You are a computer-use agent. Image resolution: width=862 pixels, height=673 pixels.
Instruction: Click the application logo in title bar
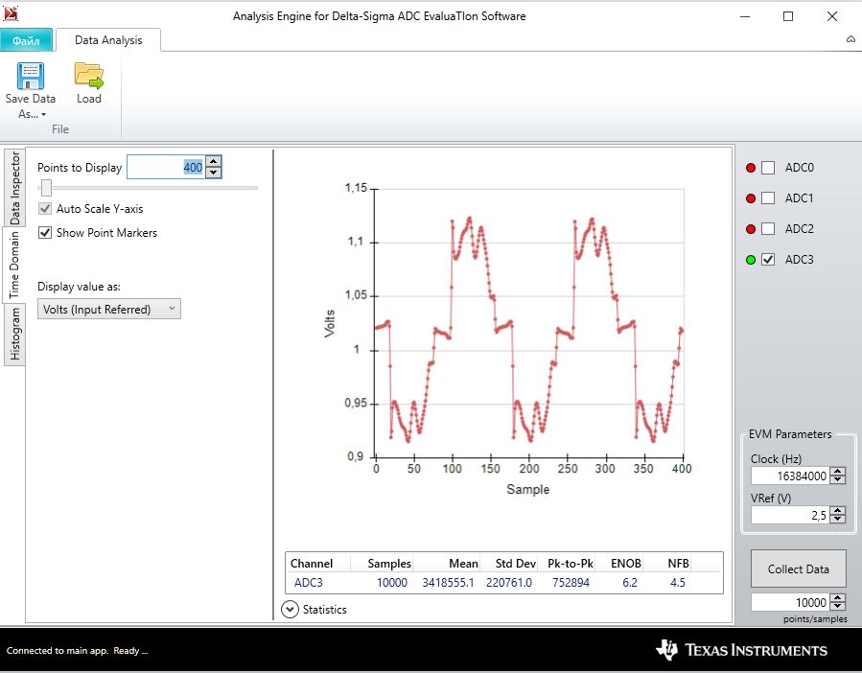[11, 13]
